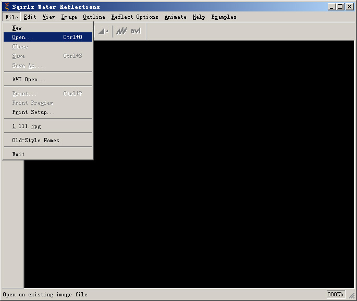Click the triangles resize toolbar icon
This screenshot has width=357, height=301.
[x=103, y=31]
